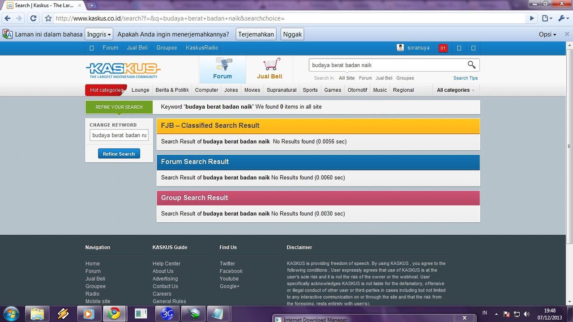Open Chrome's wrench settings menu
This screenshot has width=573, height=322.
tap(563, 18)
